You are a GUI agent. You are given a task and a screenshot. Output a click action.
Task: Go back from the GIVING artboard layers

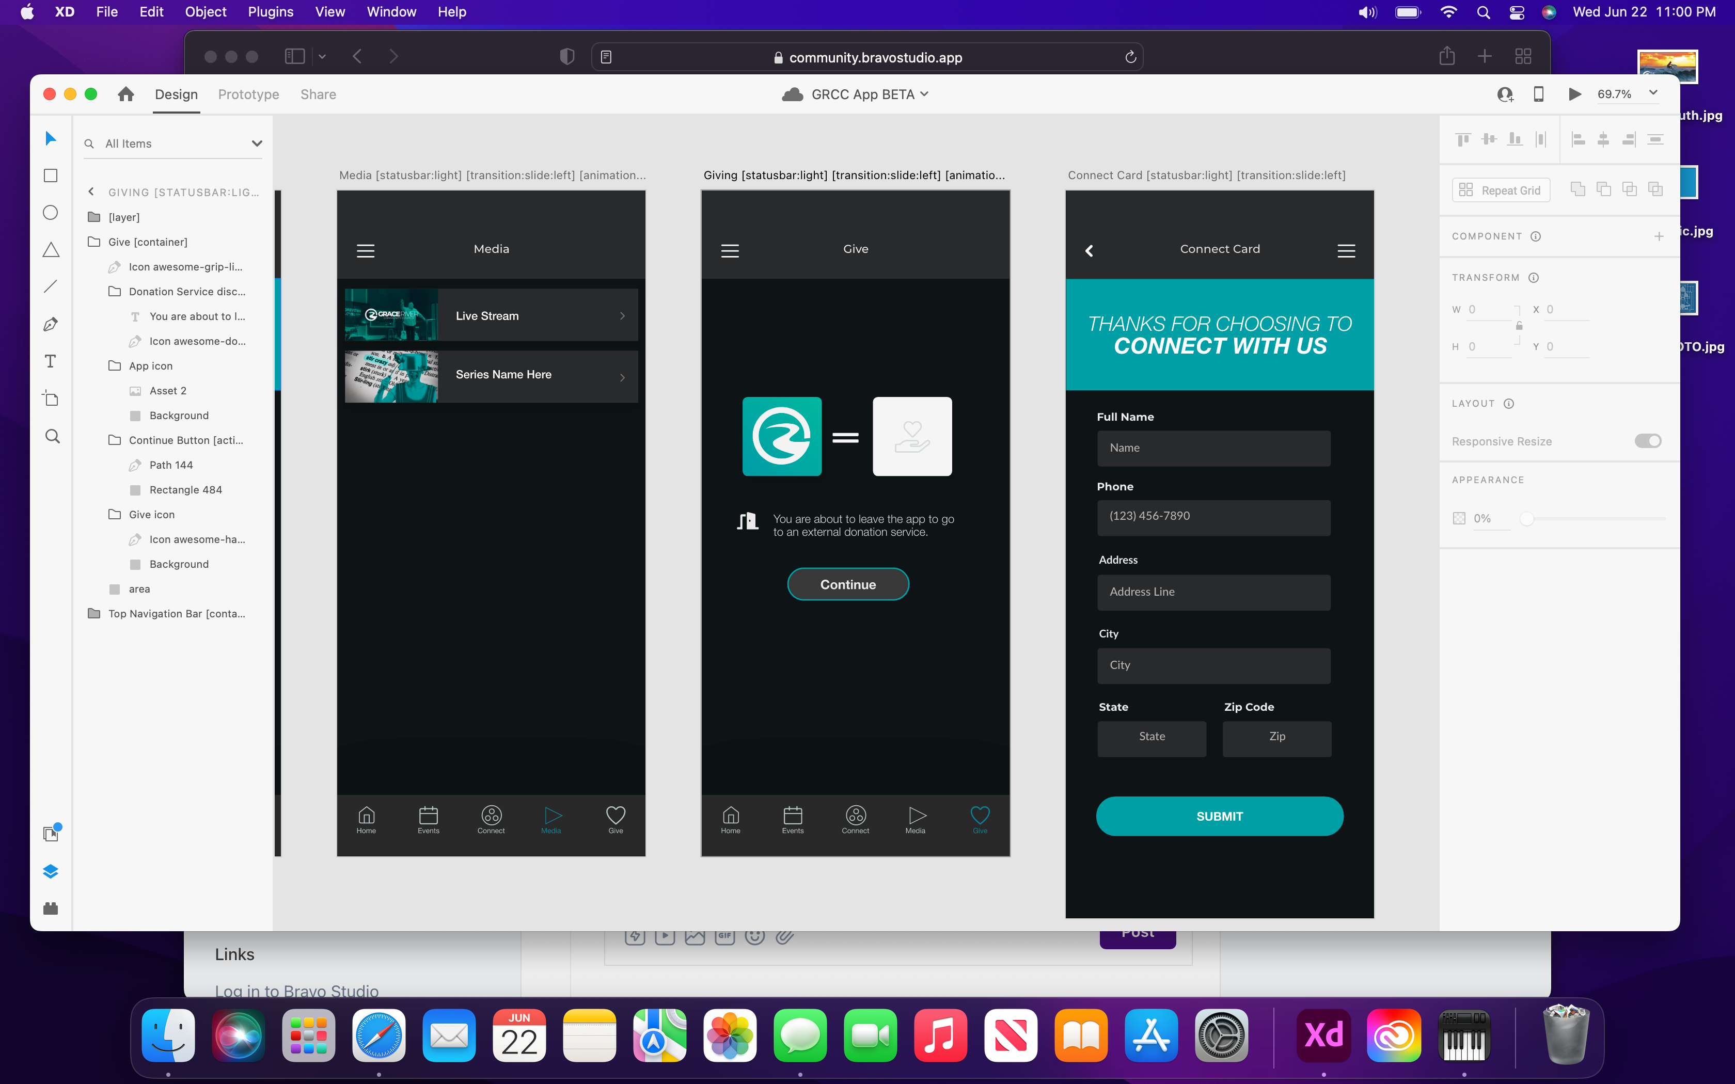point(91,192)
